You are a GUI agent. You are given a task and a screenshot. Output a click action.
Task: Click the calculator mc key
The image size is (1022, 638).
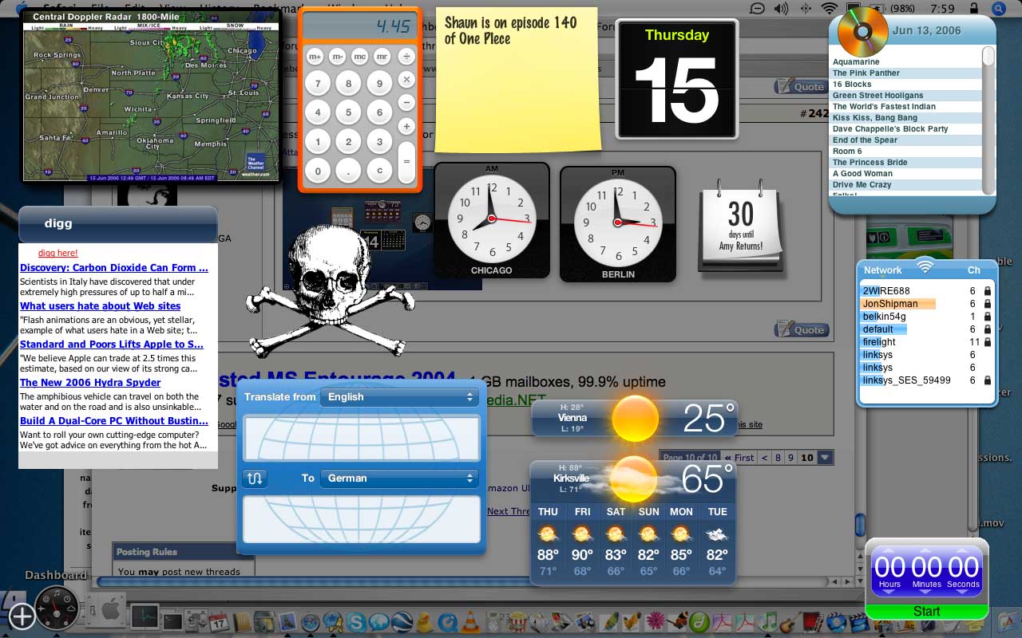pos(360,57)
